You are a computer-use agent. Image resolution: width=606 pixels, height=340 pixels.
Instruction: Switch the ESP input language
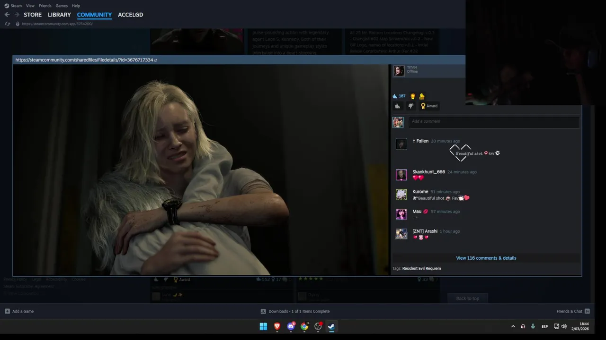coord(544,326)
